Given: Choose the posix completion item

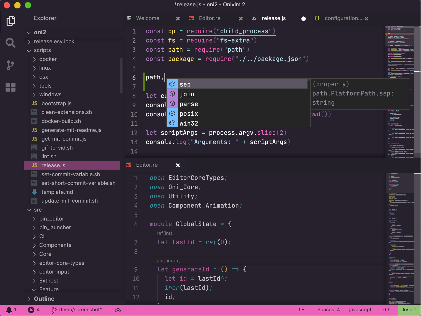Looking at the screenshot, I should click(237, 113).
